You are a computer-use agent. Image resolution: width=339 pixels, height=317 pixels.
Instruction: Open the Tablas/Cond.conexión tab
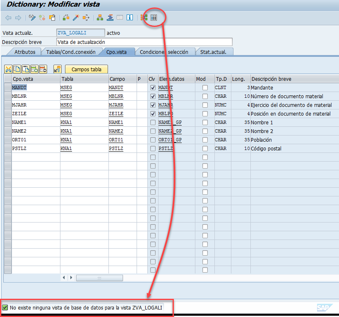point(71,52)
